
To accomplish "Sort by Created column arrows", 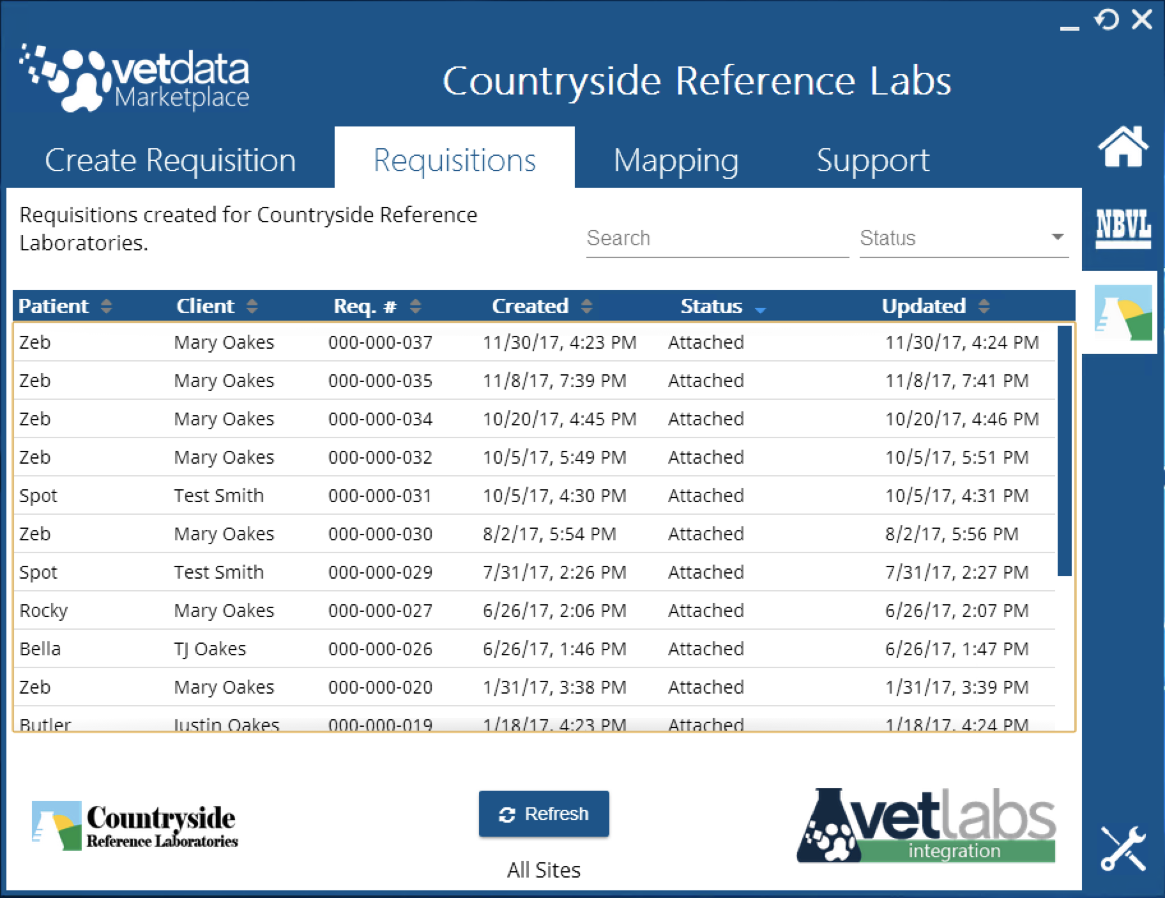I will (x=587, y=307).
